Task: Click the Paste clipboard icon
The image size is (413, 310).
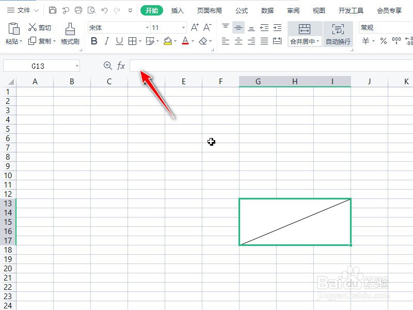Action: pos(14,29)
